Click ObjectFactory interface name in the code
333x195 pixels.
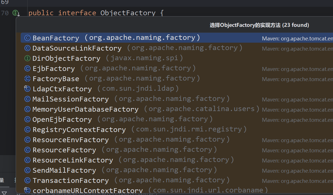coord(128,13)
